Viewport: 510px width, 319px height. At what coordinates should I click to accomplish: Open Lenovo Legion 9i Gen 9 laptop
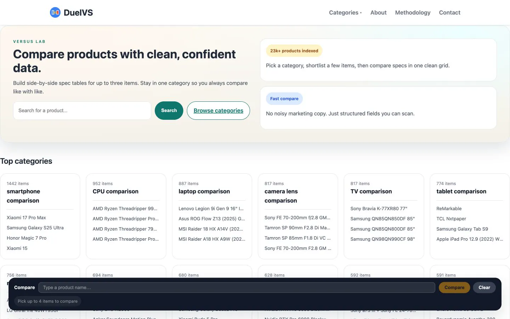(x=211, y=209)
